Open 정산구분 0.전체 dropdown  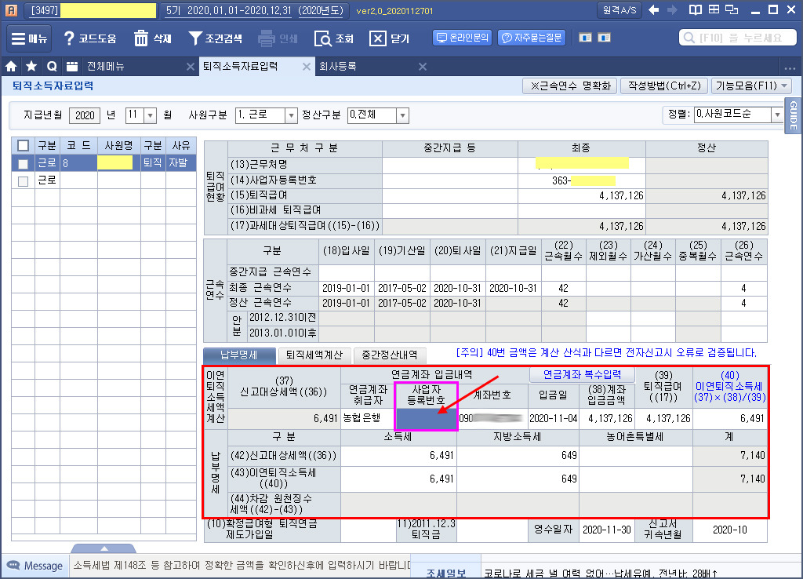pos(402,115)
